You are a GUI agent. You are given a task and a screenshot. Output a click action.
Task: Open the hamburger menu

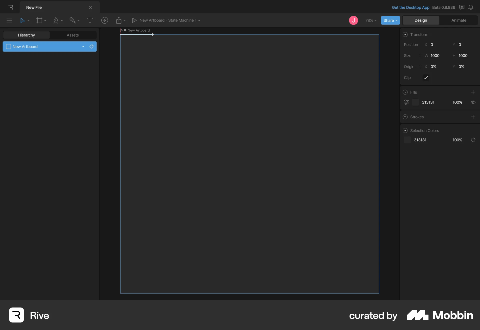point(9,20)
